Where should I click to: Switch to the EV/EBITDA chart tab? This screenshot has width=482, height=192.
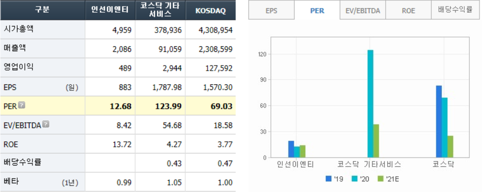tap(363, 10)
